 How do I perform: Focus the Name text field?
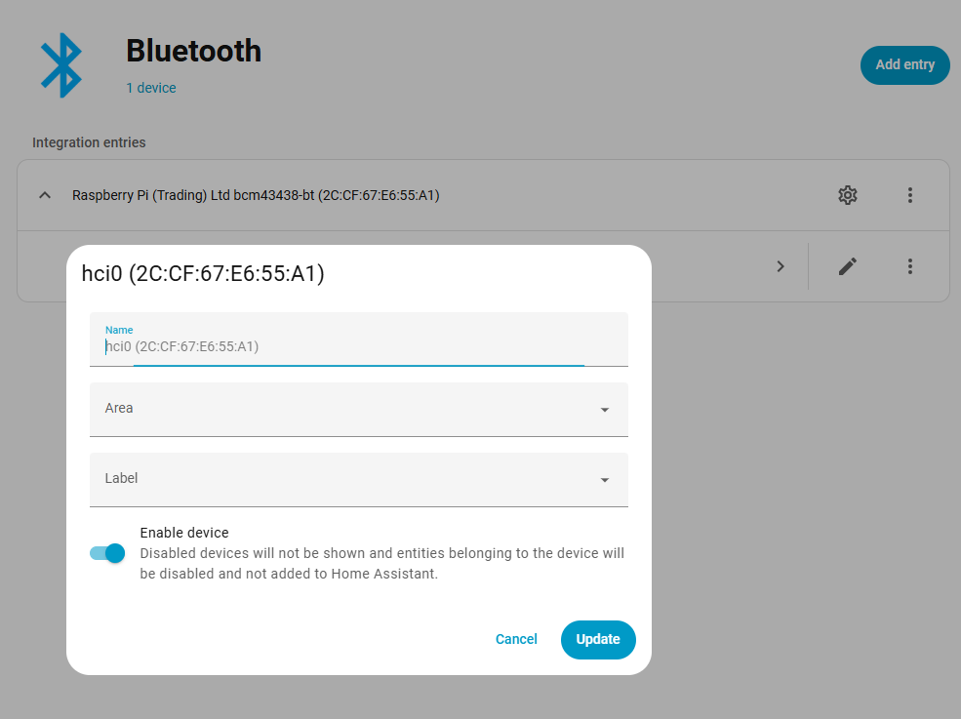pyautogui.click(x=358, y=346)
